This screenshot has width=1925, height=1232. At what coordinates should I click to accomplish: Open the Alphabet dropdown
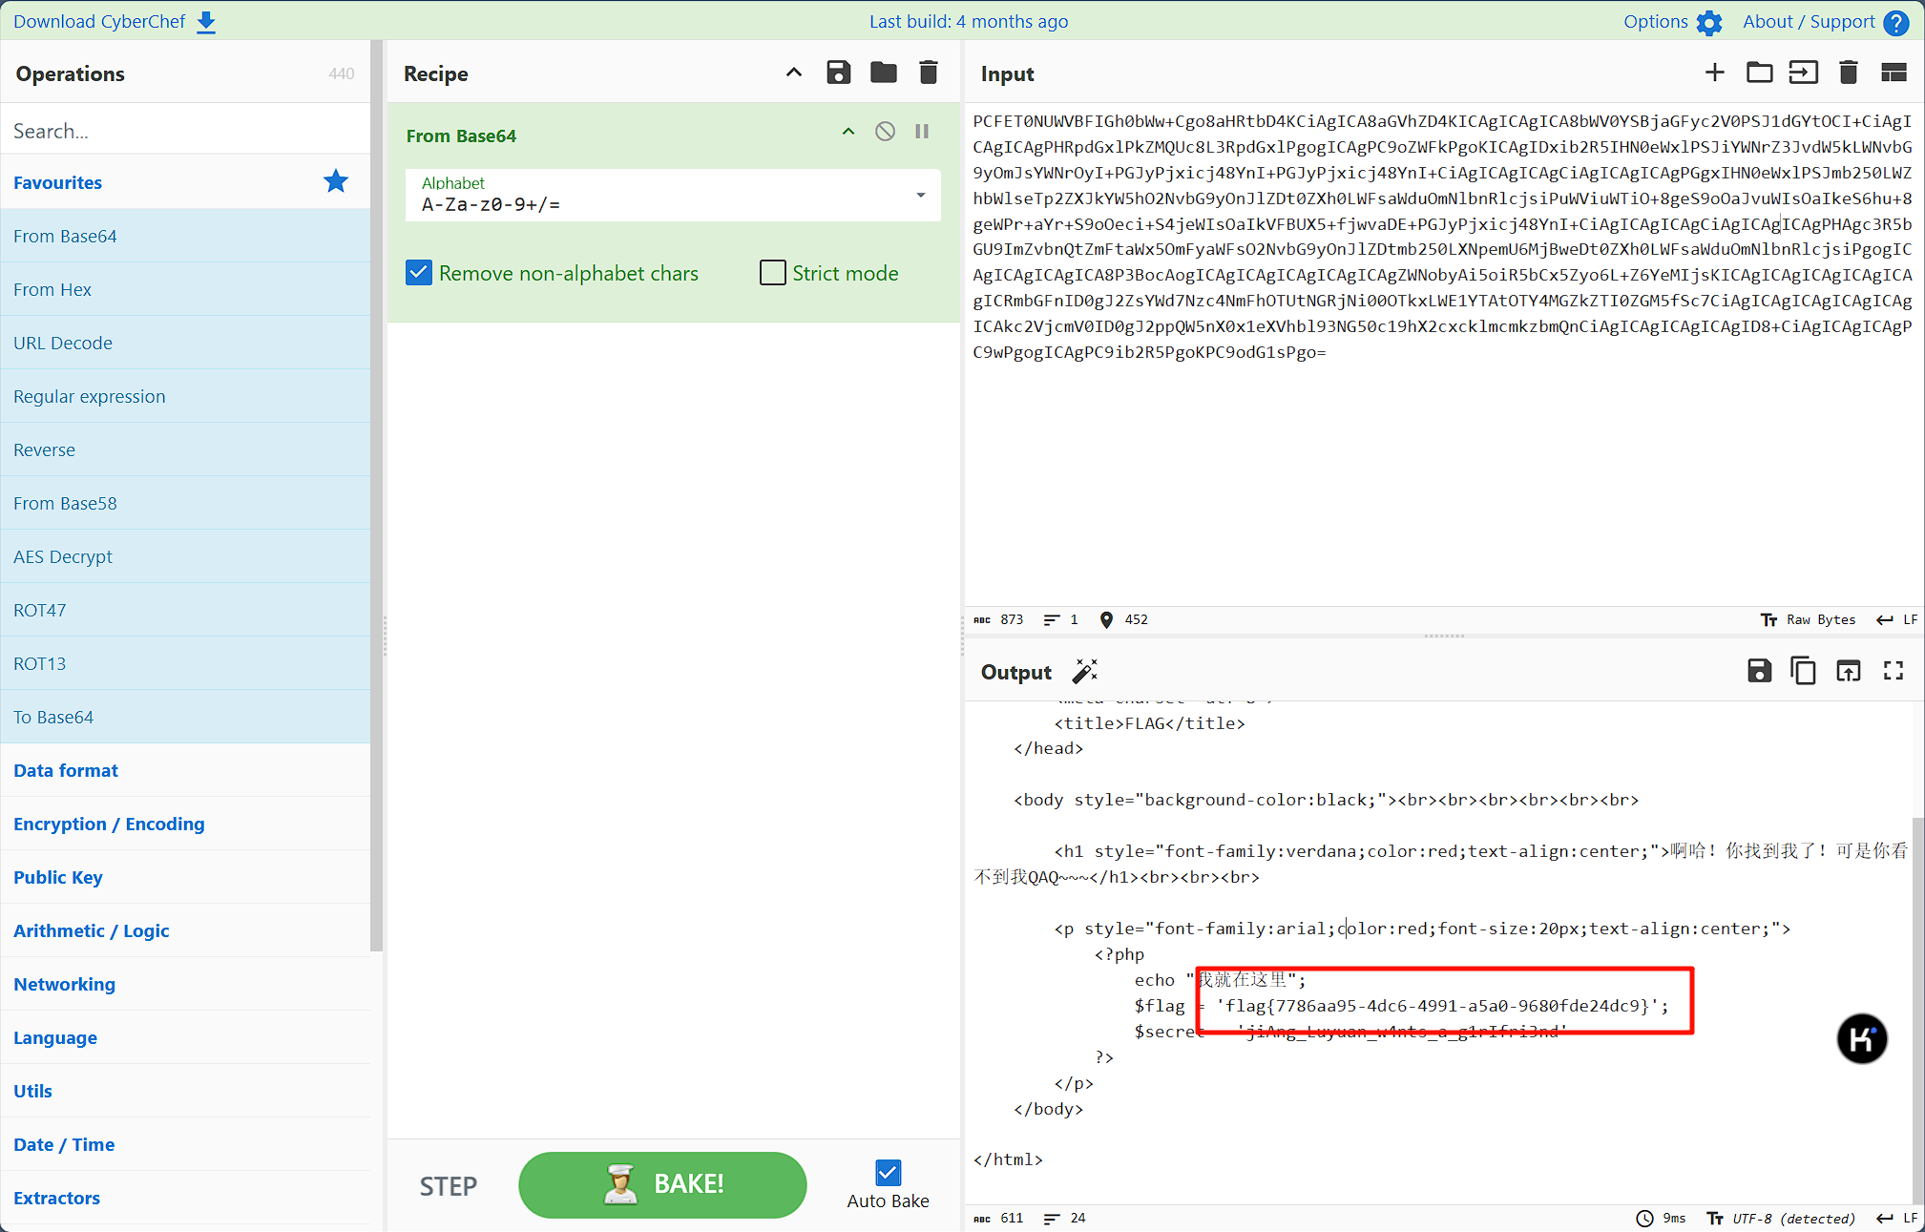[x=920, y=196]
